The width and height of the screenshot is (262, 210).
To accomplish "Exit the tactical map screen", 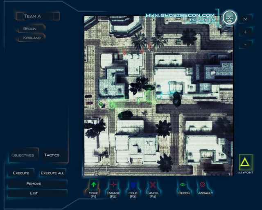I will click(x=34, y=193).
